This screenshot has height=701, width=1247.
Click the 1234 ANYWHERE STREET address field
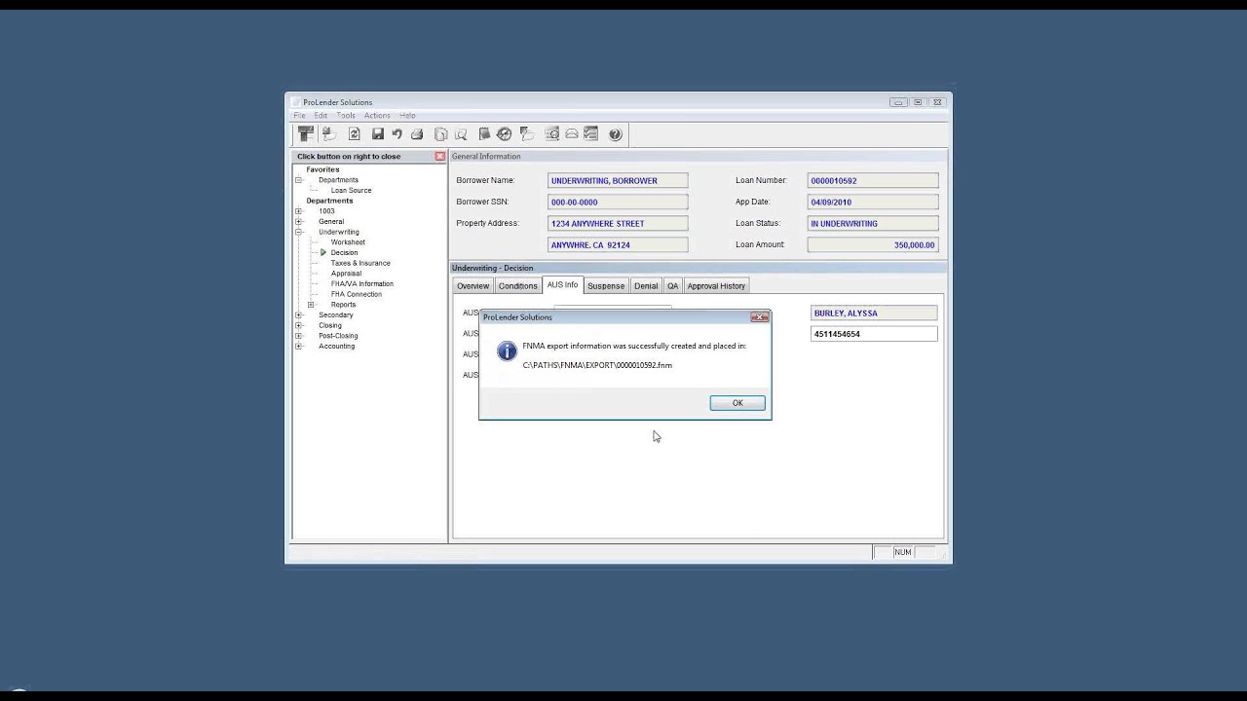pyautogui.click(x=618, y=223)
